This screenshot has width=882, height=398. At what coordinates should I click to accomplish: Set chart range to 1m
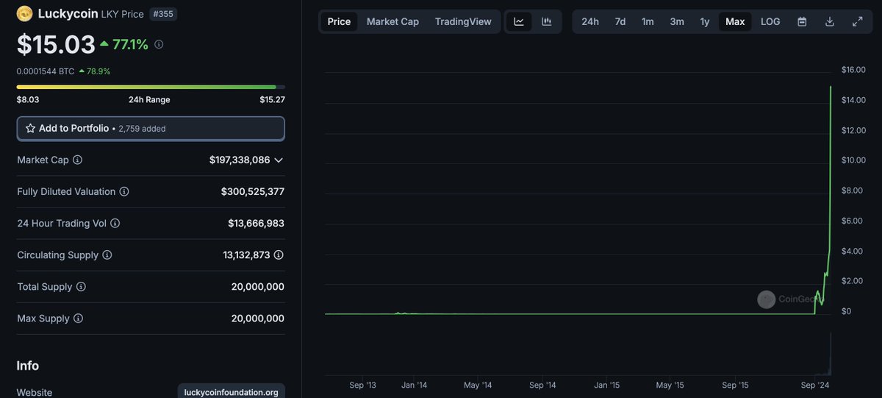tap(648, 21)
